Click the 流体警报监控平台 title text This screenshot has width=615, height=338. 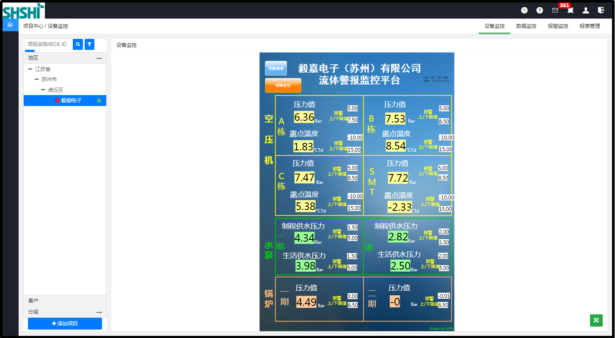pyautogui.click(x=359, y=80)
